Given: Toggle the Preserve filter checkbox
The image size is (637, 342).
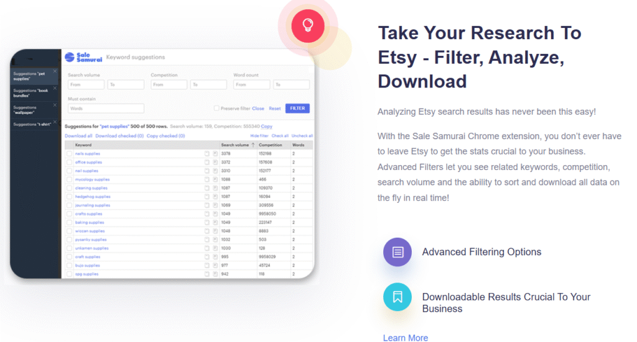Looking at the screenshot, I should click(x=216, y=108).
